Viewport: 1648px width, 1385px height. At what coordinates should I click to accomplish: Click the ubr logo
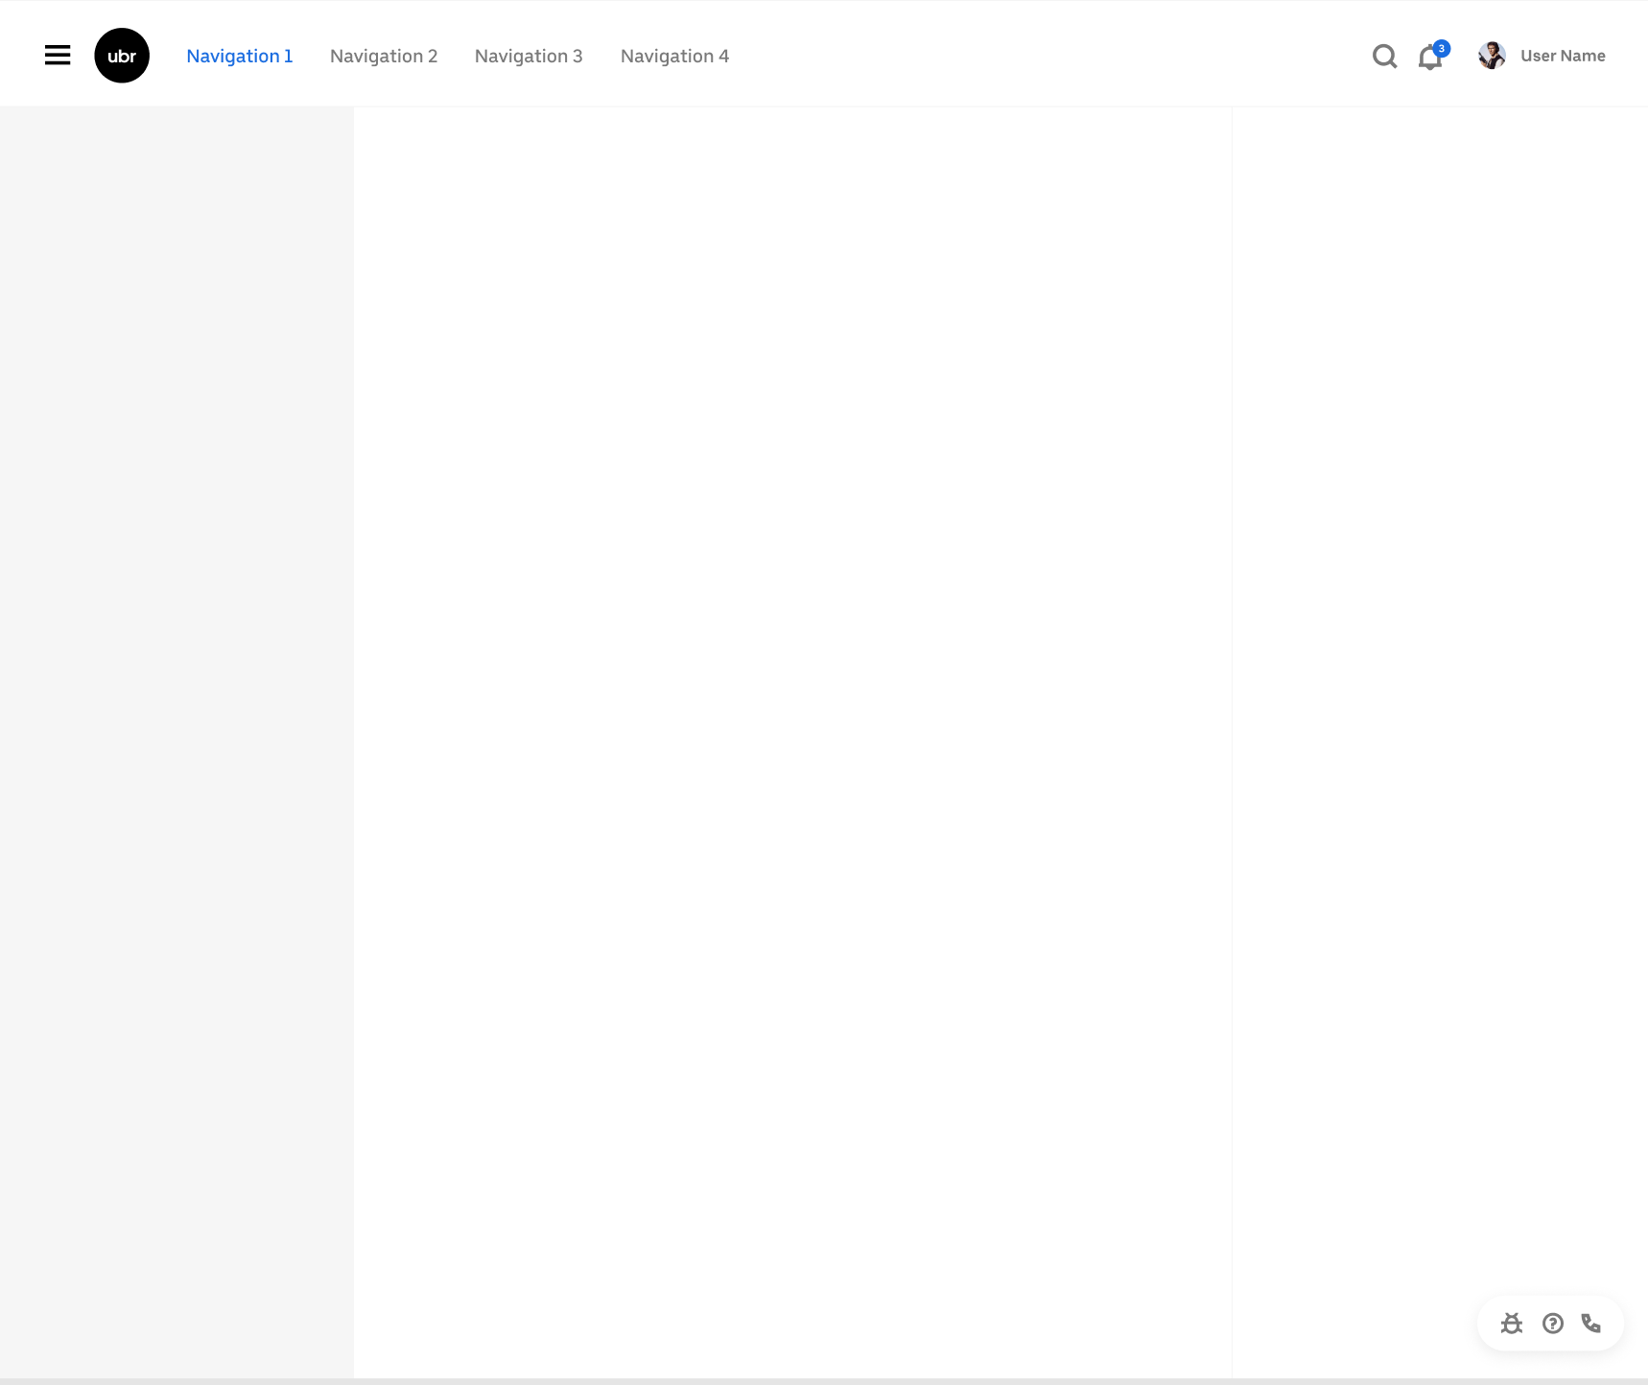[x=122, y=56]
